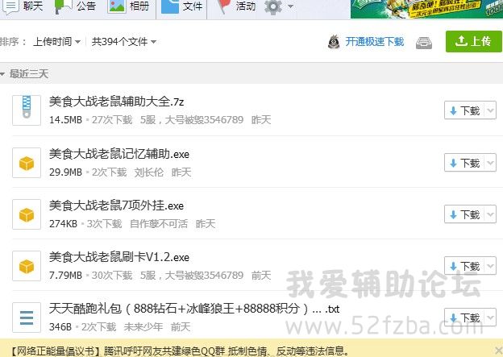Click the exe icon of 美食大战老鼠记忆辅助

coord(27,163)
